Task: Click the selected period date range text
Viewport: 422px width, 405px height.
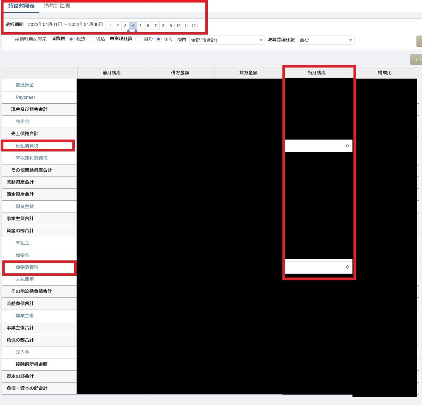Action: tap(65, 25)
